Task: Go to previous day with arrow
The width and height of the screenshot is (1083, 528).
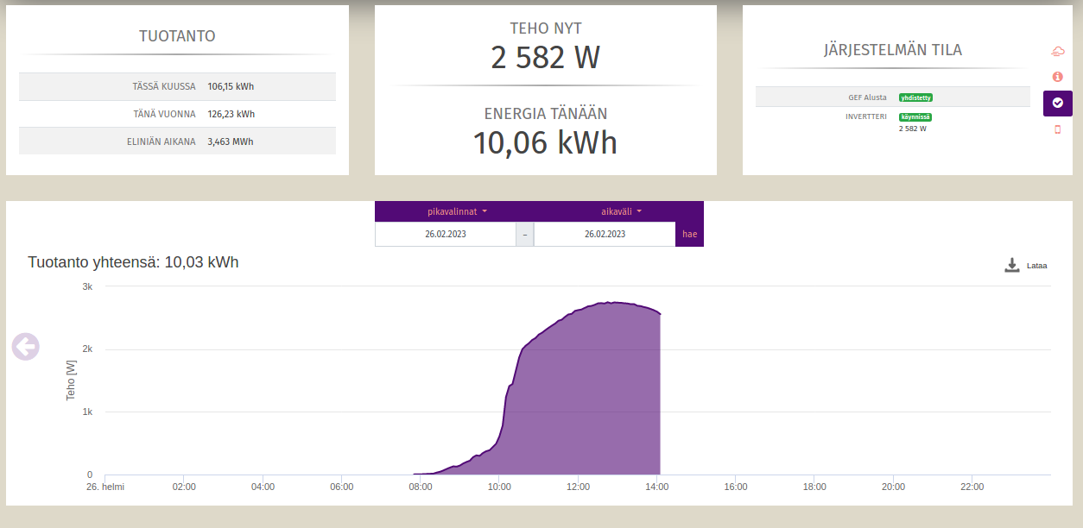Action: tap(26, 347)
